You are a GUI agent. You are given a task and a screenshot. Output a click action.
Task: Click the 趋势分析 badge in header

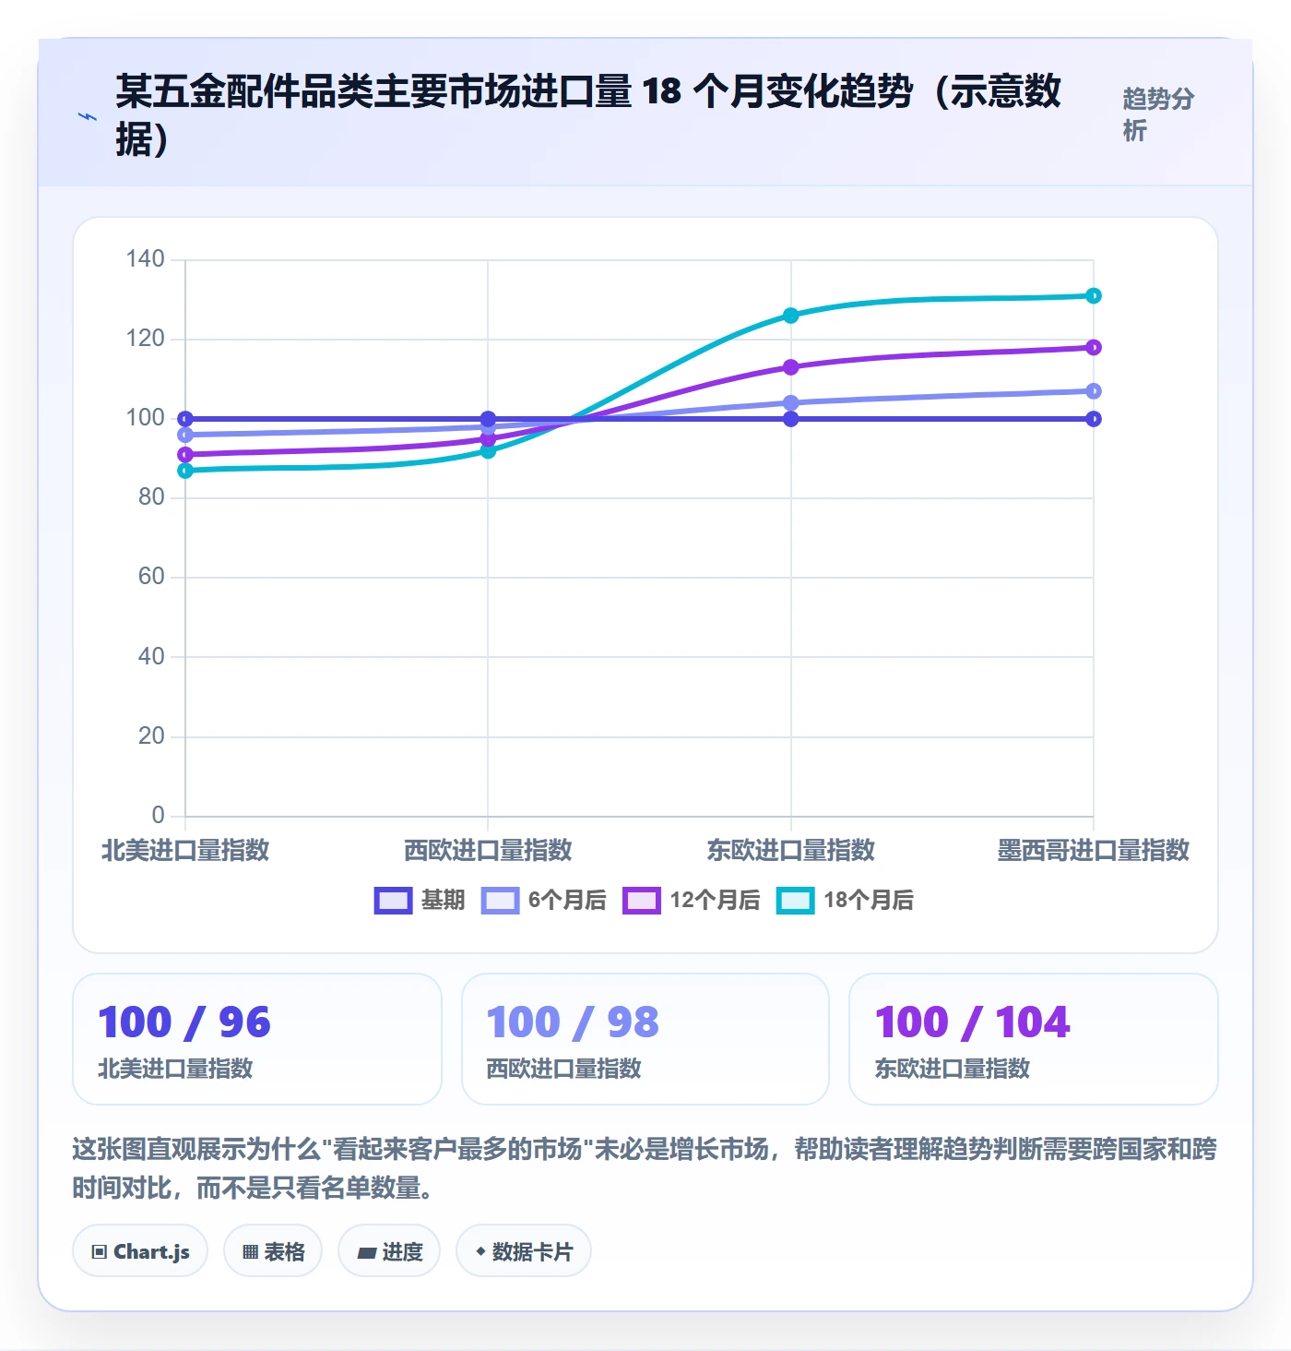pyautogui.click(x=1158, y=114)
